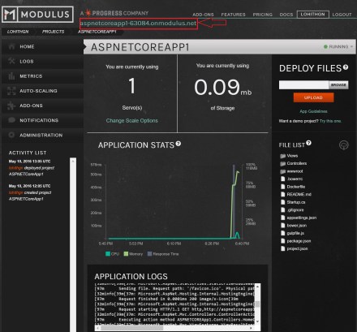The width and height of the screenshot is (357, 332).
Task: Click ASPNETCOREAPP1 breadcrumb
Action: [97, 32]
